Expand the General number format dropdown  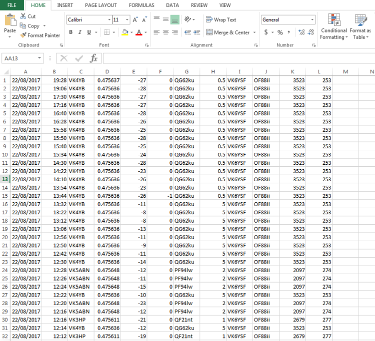pyautogui.click(x=312, y=20)
